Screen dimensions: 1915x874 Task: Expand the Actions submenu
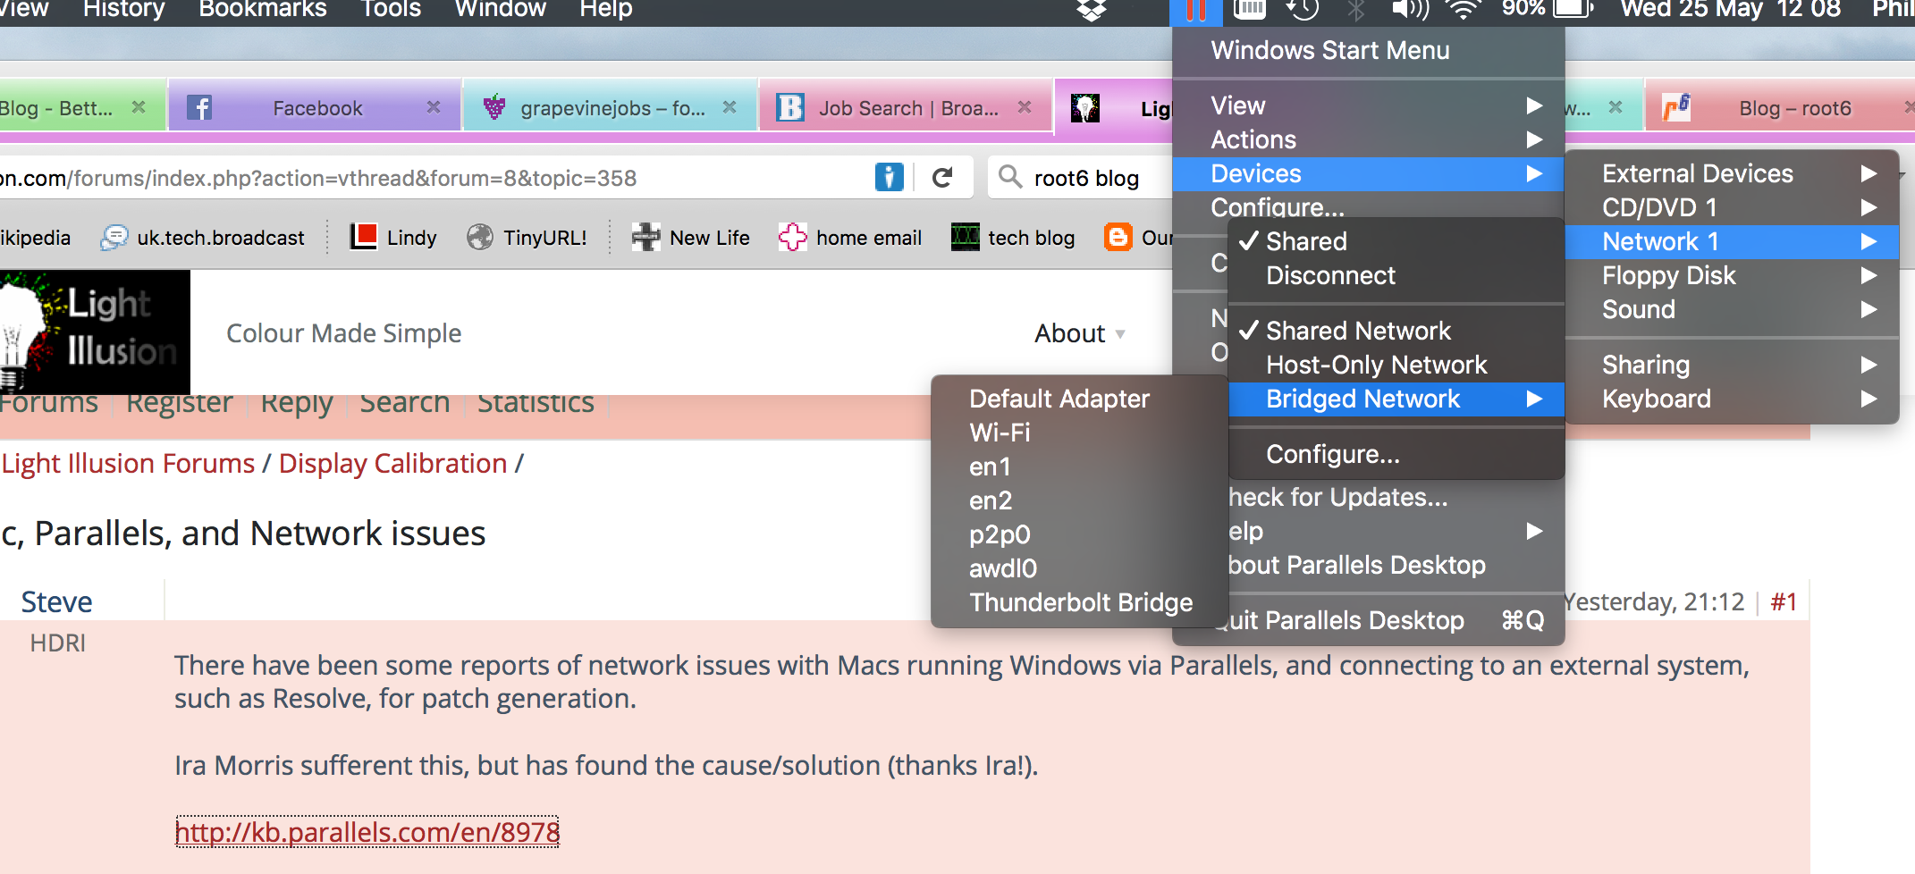point(1368,139)
